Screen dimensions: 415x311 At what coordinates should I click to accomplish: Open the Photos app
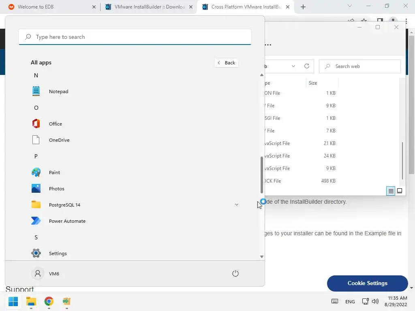tap(135, 189)
